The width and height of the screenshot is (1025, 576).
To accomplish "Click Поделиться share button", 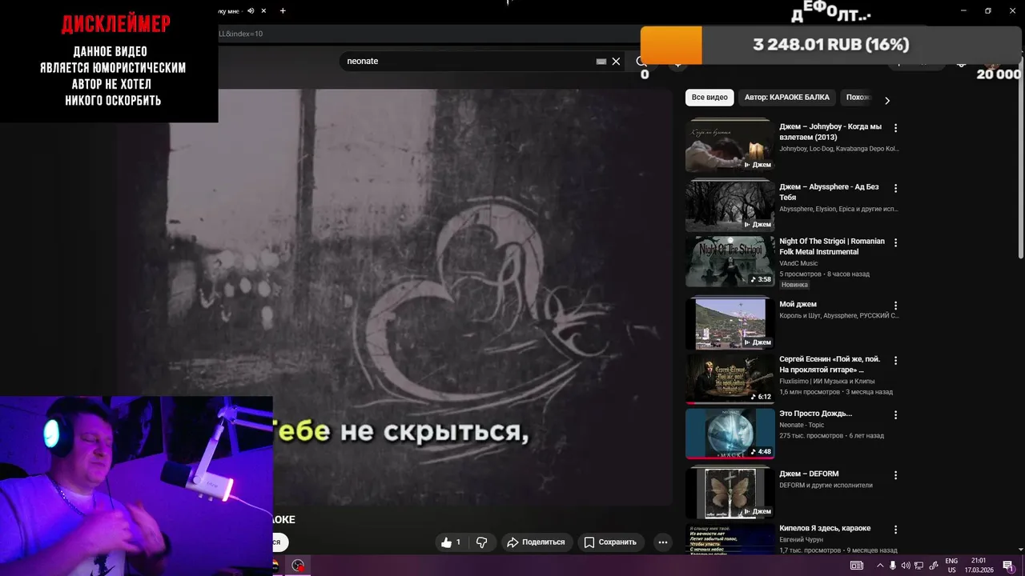I will coord(537,542).
